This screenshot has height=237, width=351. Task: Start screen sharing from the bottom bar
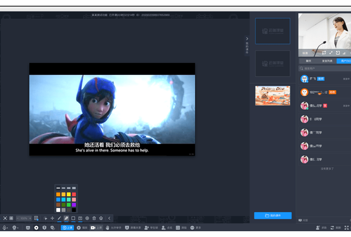point(133,228)
